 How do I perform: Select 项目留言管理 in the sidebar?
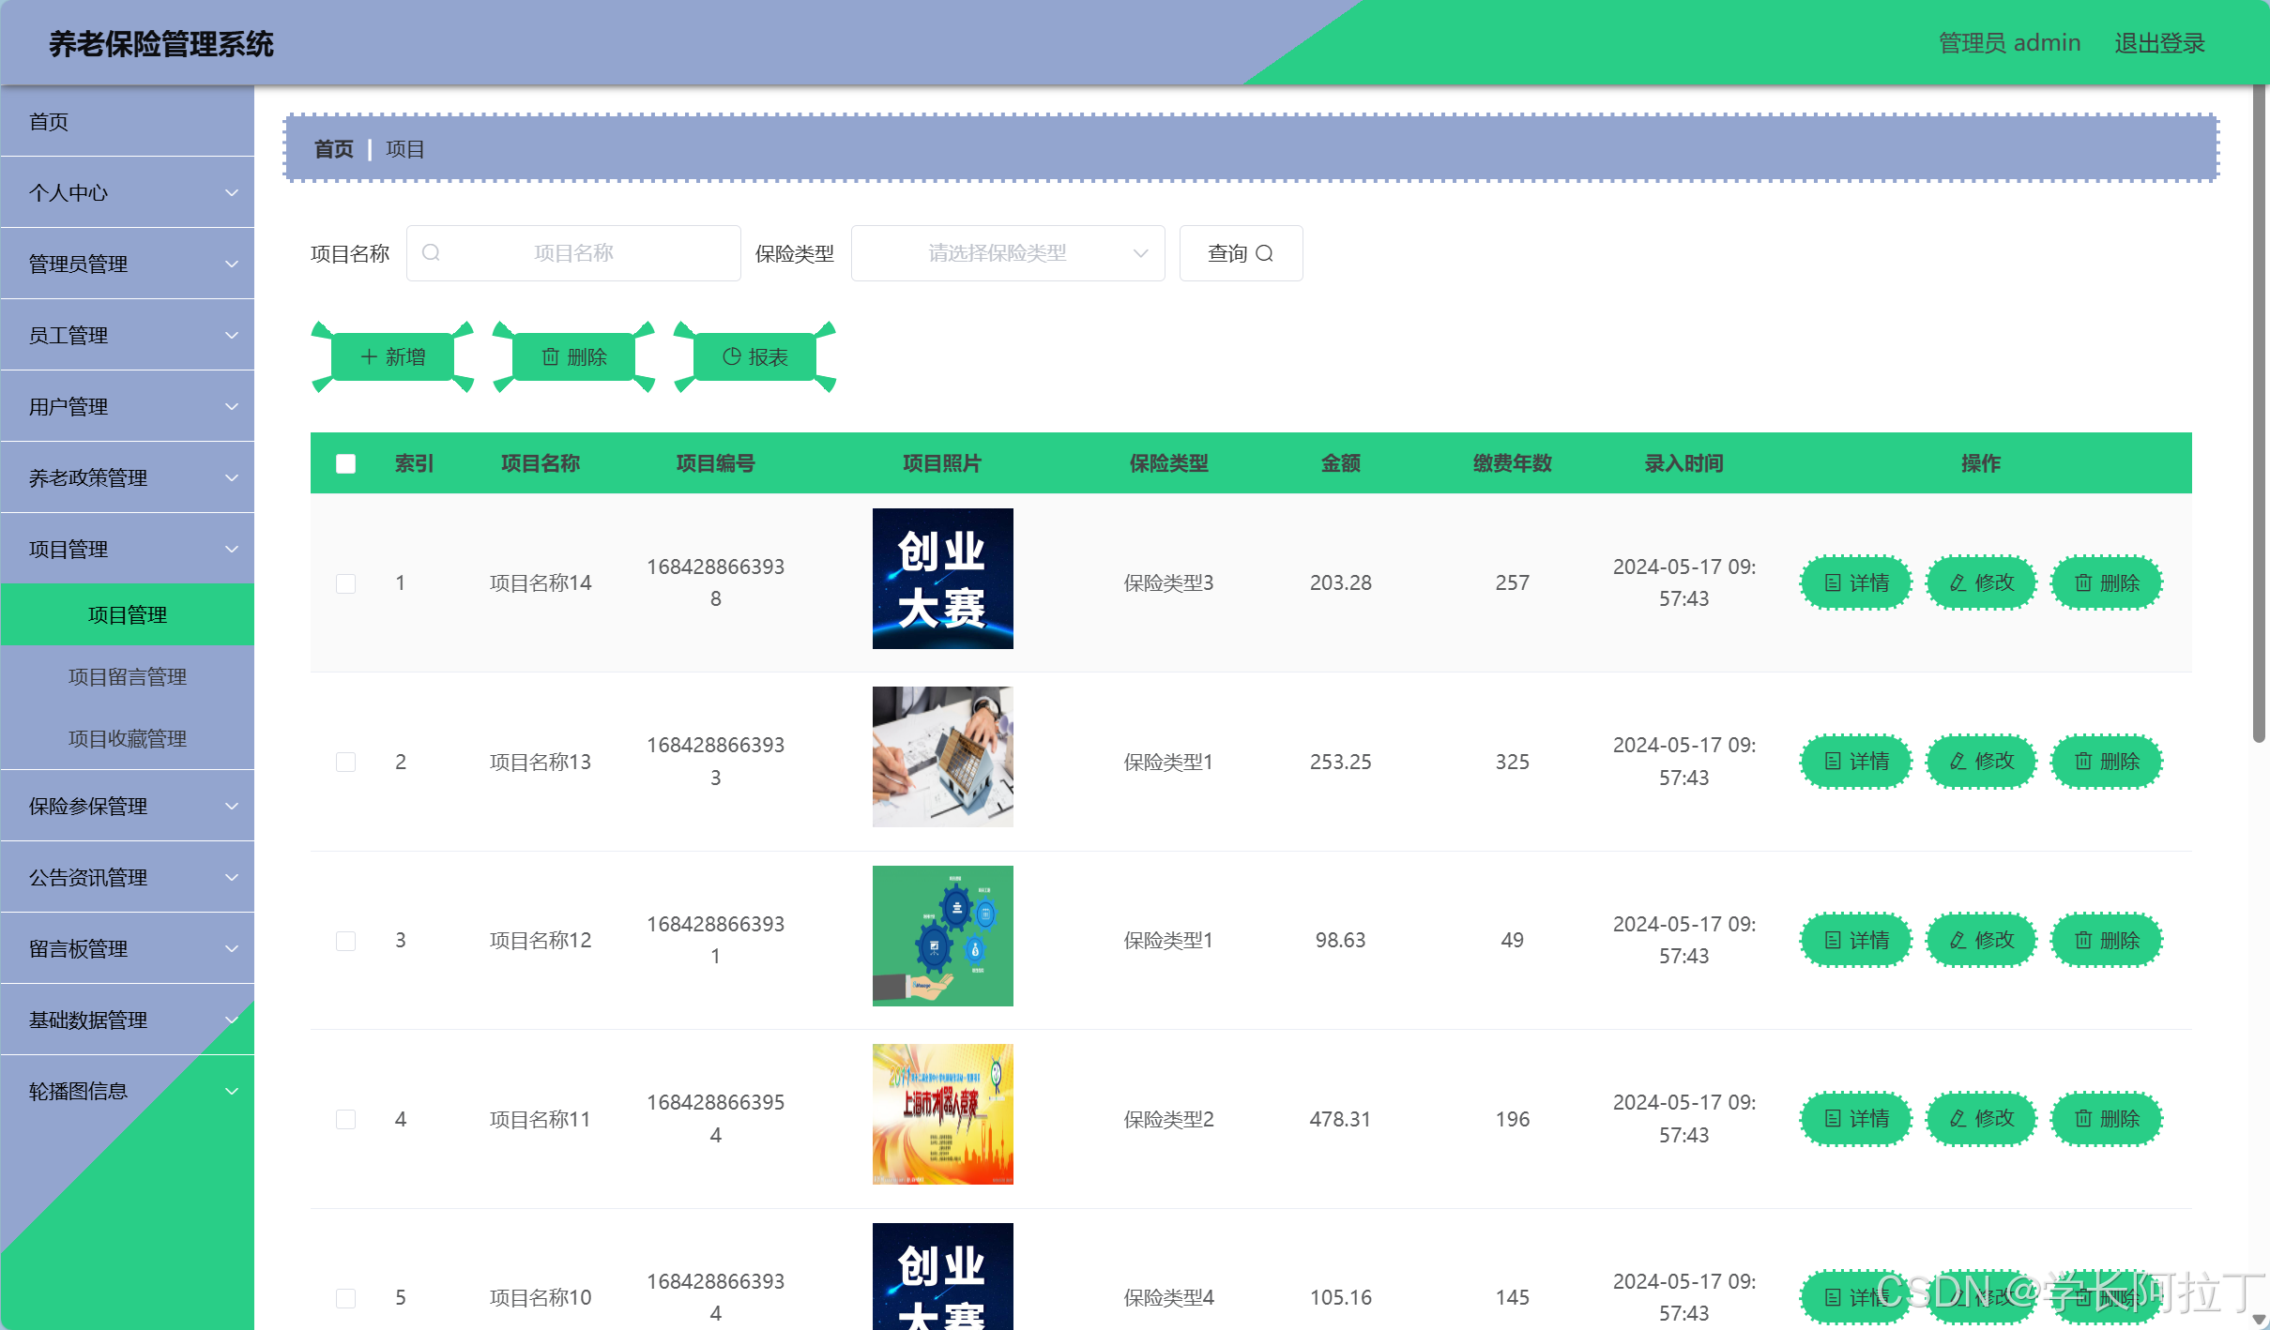pyautogui.click(x=128, y=676)
